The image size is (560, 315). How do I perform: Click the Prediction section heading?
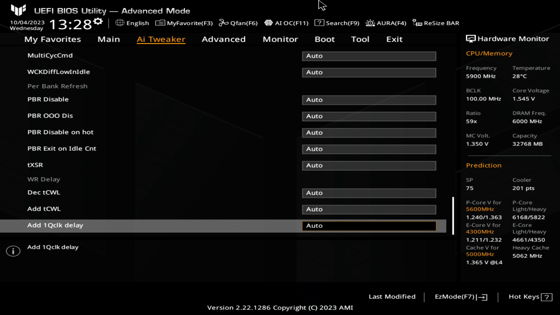(x=484, y=165)
